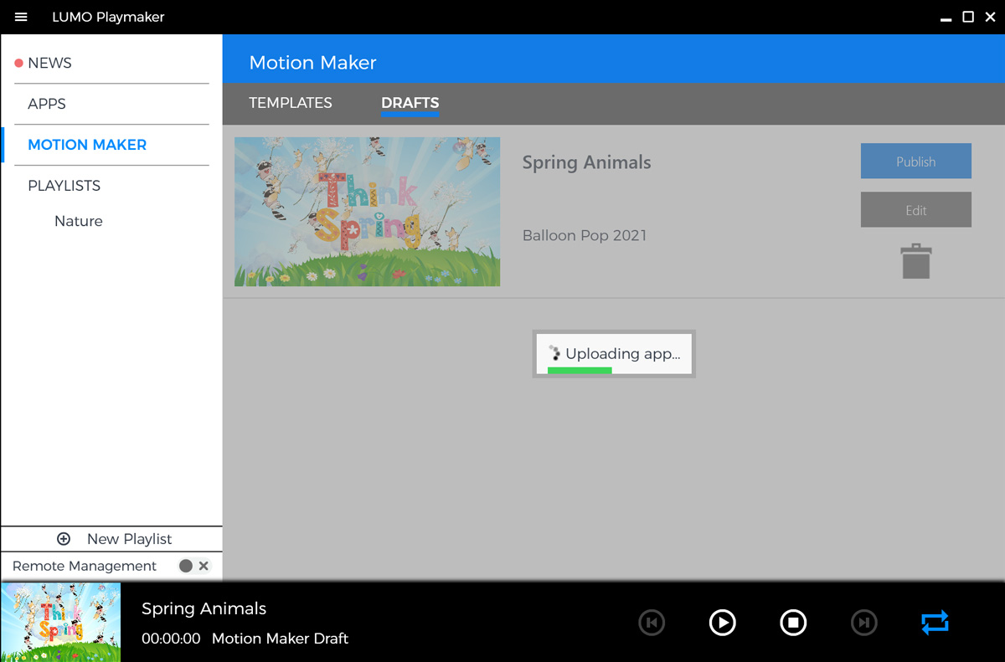The height and width of the screenshot is (662, 1005).
Task: Click the Spring Animals title in player bar
Action: pos(204,608)
